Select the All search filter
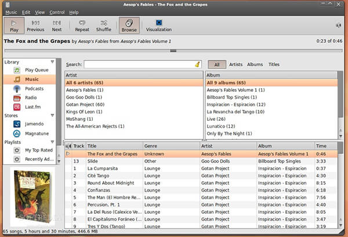 pos(217,64)
